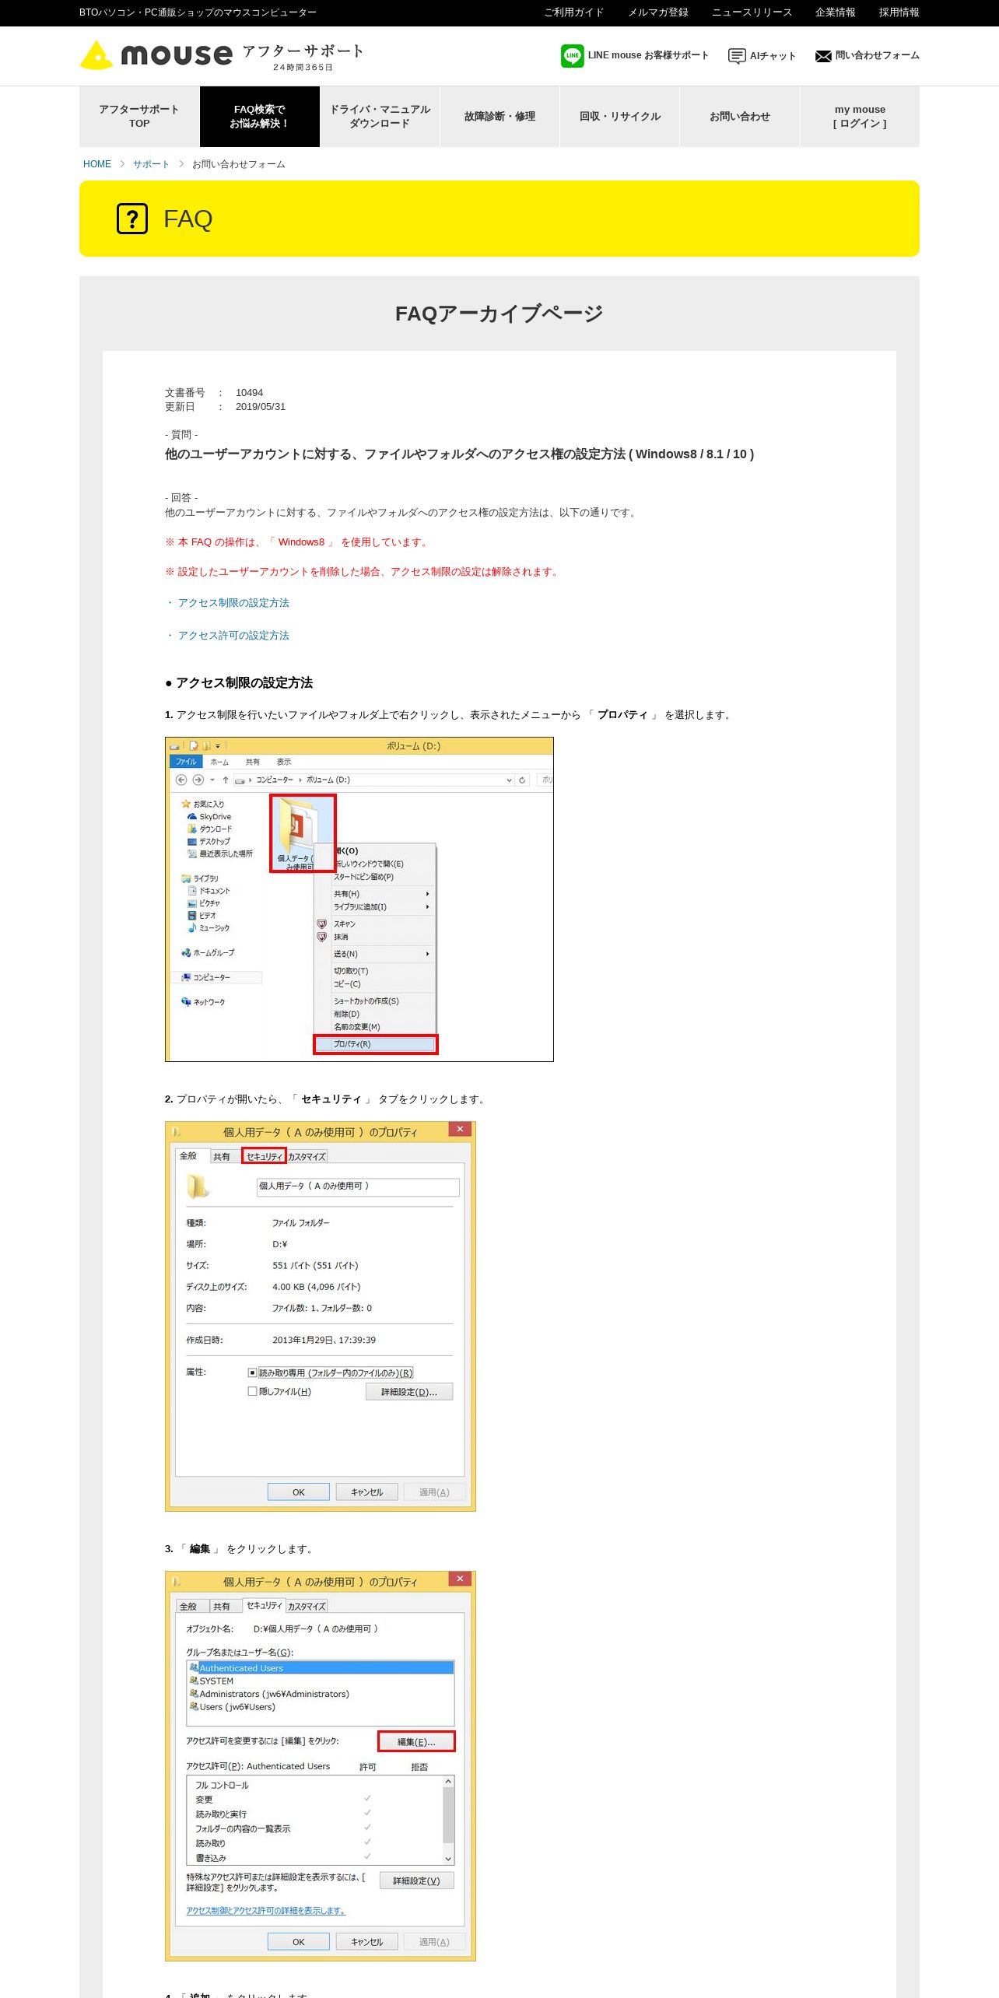Click the Explorer refresh icon in screenshot
999x1998 pixels.
[522, 780]
